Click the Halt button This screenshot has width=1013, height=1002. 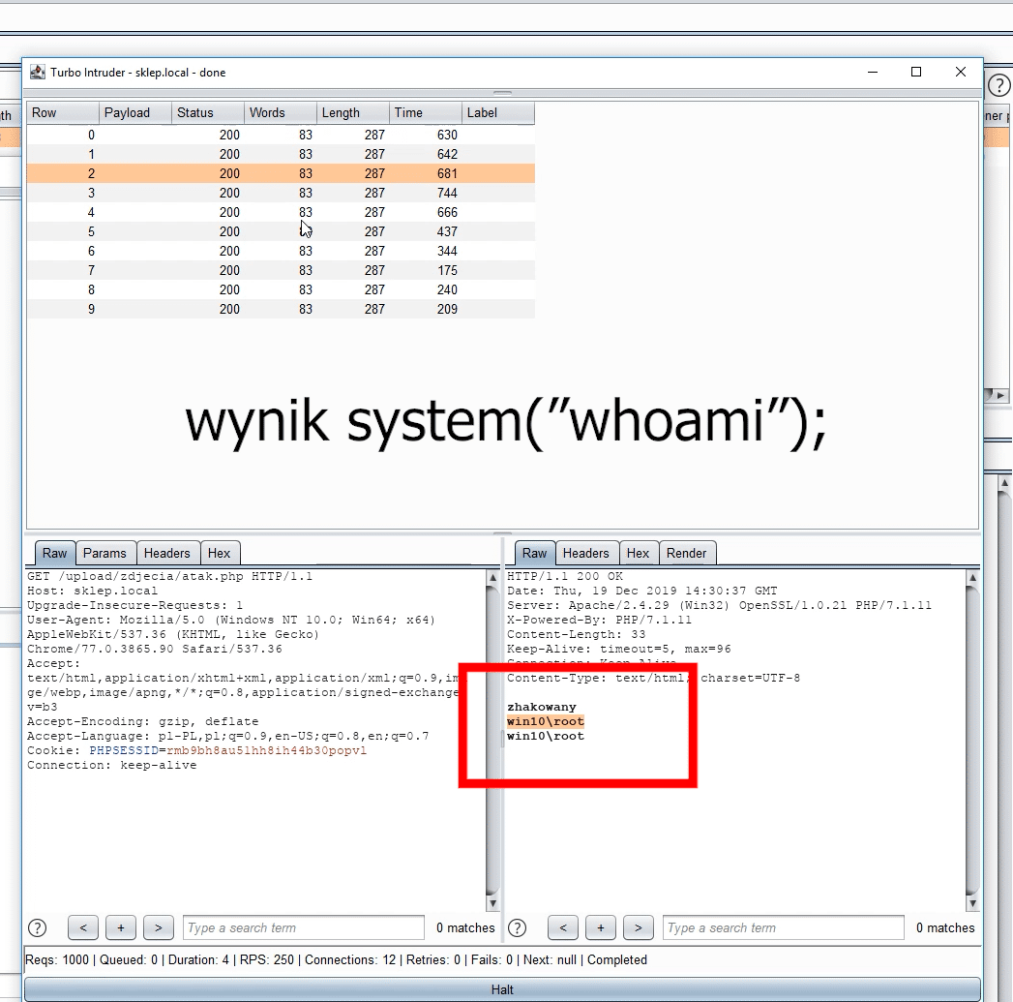point(502,989)
